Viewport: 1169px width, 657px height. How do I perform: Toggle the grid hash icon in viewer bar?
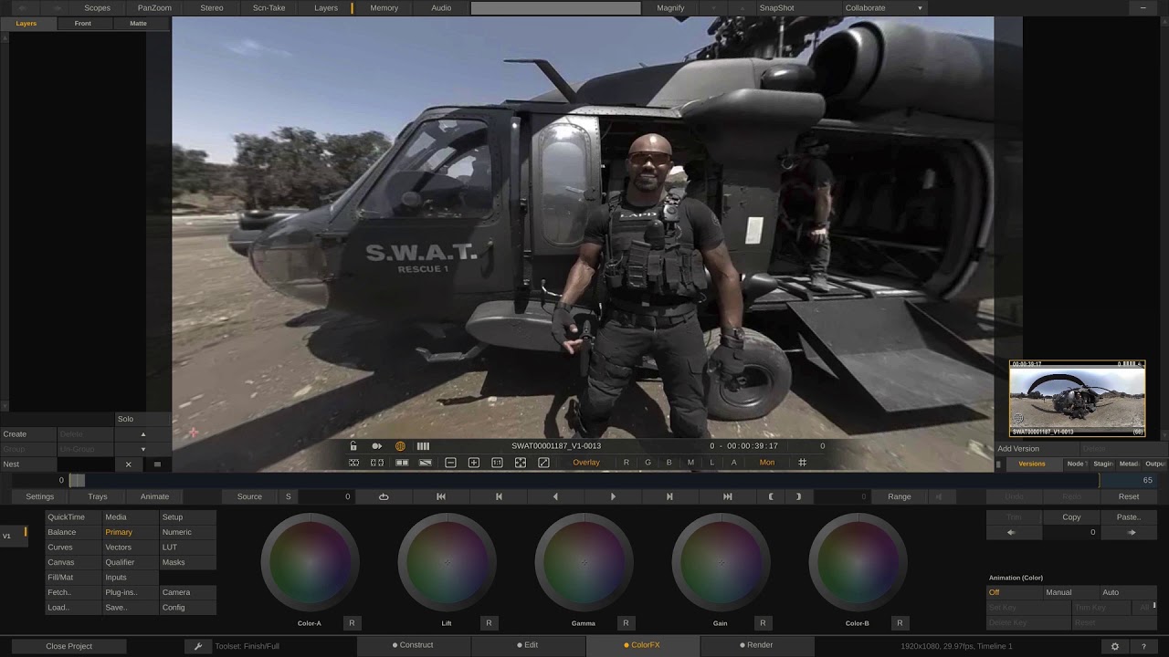tap(803, 463)
